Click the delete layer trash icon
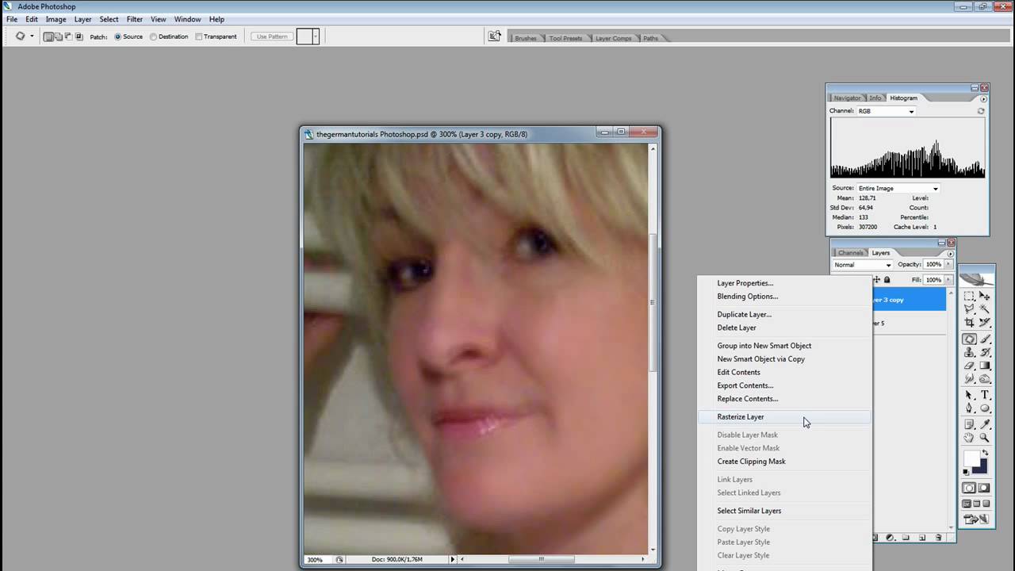The height and width of the screenshot is (571, 1015). 938,537
